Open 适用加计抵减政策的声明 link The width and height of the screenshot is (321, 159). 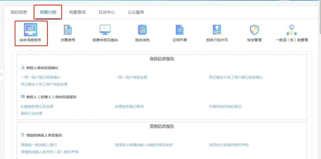pos(229,145)
